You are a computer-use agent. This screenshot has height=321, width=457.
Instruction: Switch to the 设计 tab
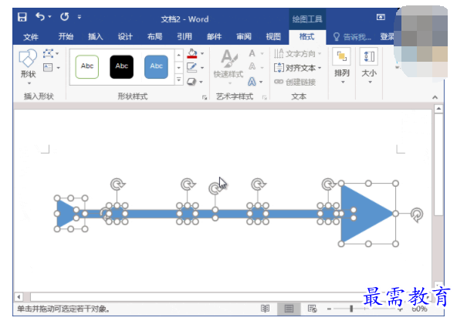(x=125, y=37)
